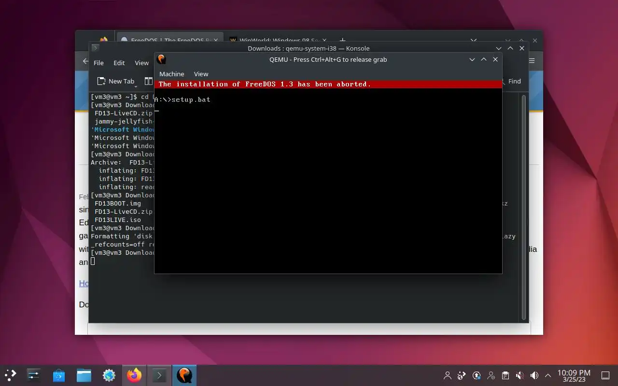Click the muted audio tray icon
Viewport: 618px width, 386px height.
click(x=520, y=375)
